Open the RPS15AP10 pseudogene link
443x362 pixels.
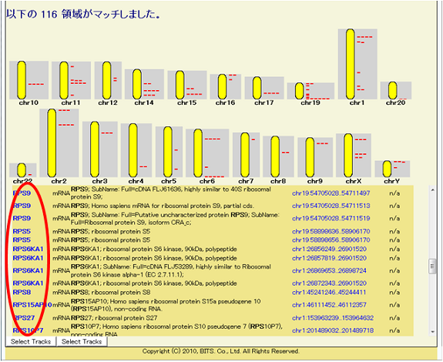[x=32, y=305]
